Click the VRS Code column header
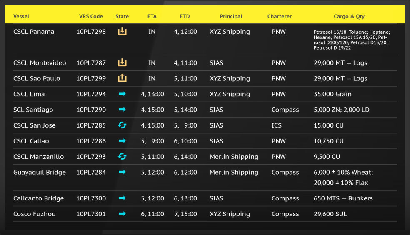 click(91, 16)
